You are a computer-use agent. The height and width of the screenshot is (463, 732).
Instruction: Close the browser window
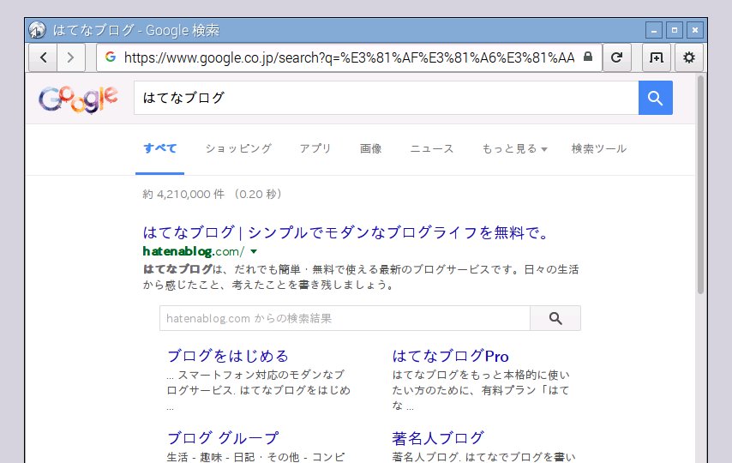(x=695, y=30)
